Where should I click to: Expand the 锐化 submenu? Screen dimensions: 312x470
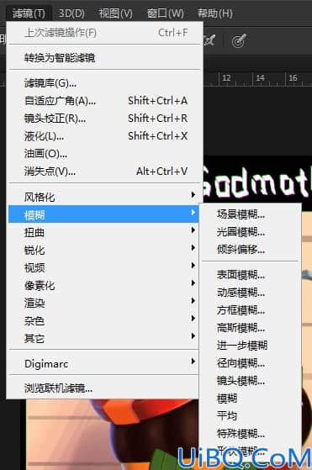pyautogui.click(x=103, y=250)
